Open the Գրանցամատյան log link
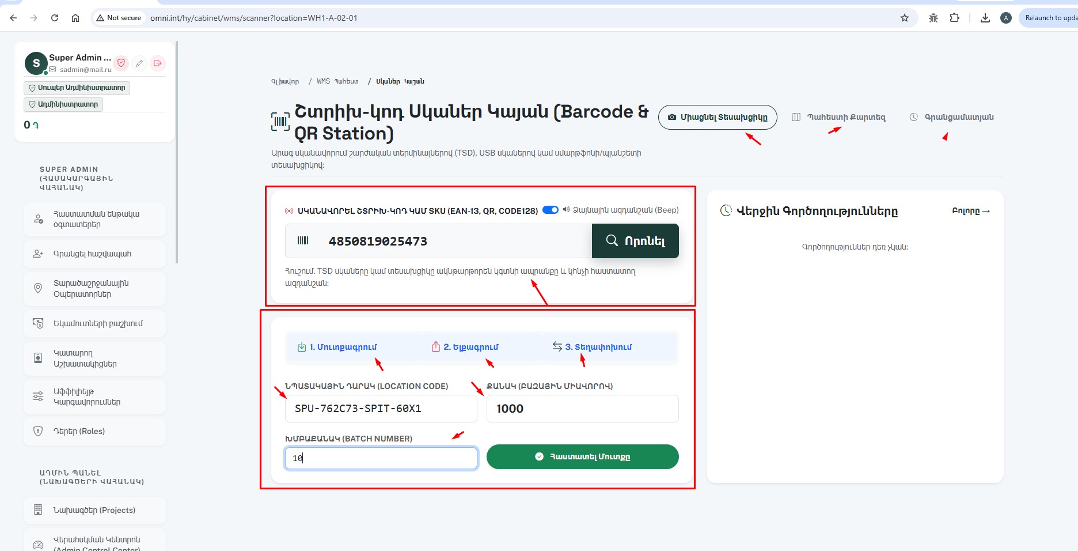The image size is (1078, 551). (951, 117)
